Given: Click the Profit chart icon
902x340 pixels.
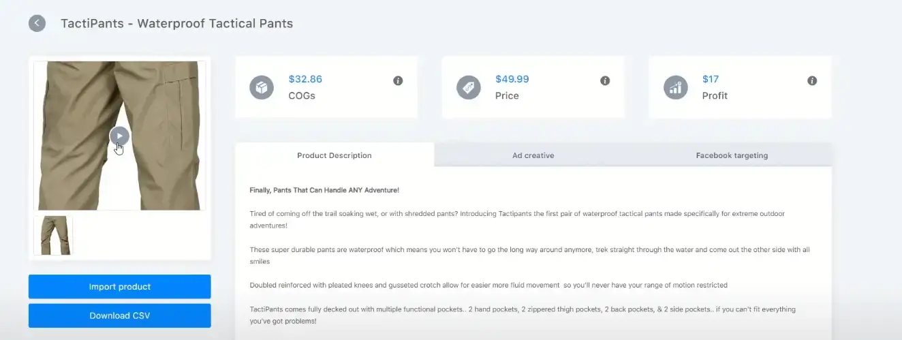Looking at the screenshot, I should point(675,88).
